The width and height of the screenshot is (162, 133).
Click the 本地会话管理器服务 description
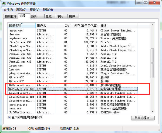tap(113, 69)
